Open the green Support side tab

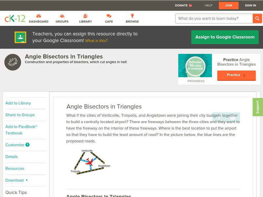(x=258, y=107)
